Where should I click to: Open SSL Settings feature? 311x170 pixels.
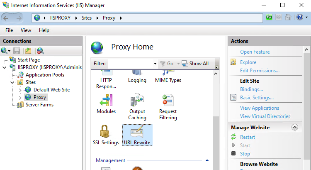tap(106, 135)
